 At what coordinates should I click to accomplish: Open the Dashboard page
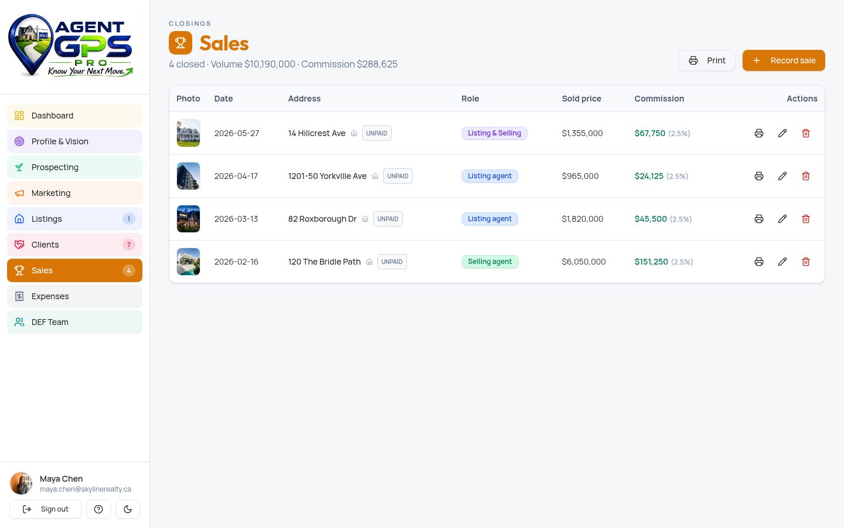pos(74,116)
